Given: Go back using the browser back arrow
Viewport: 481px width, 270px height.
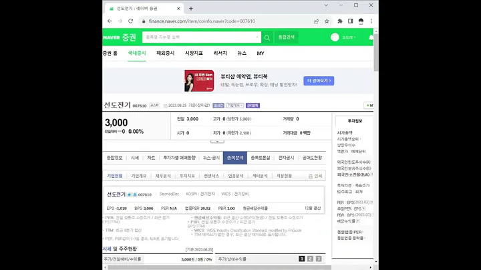Looking at the screenshot, I should 110,21.
